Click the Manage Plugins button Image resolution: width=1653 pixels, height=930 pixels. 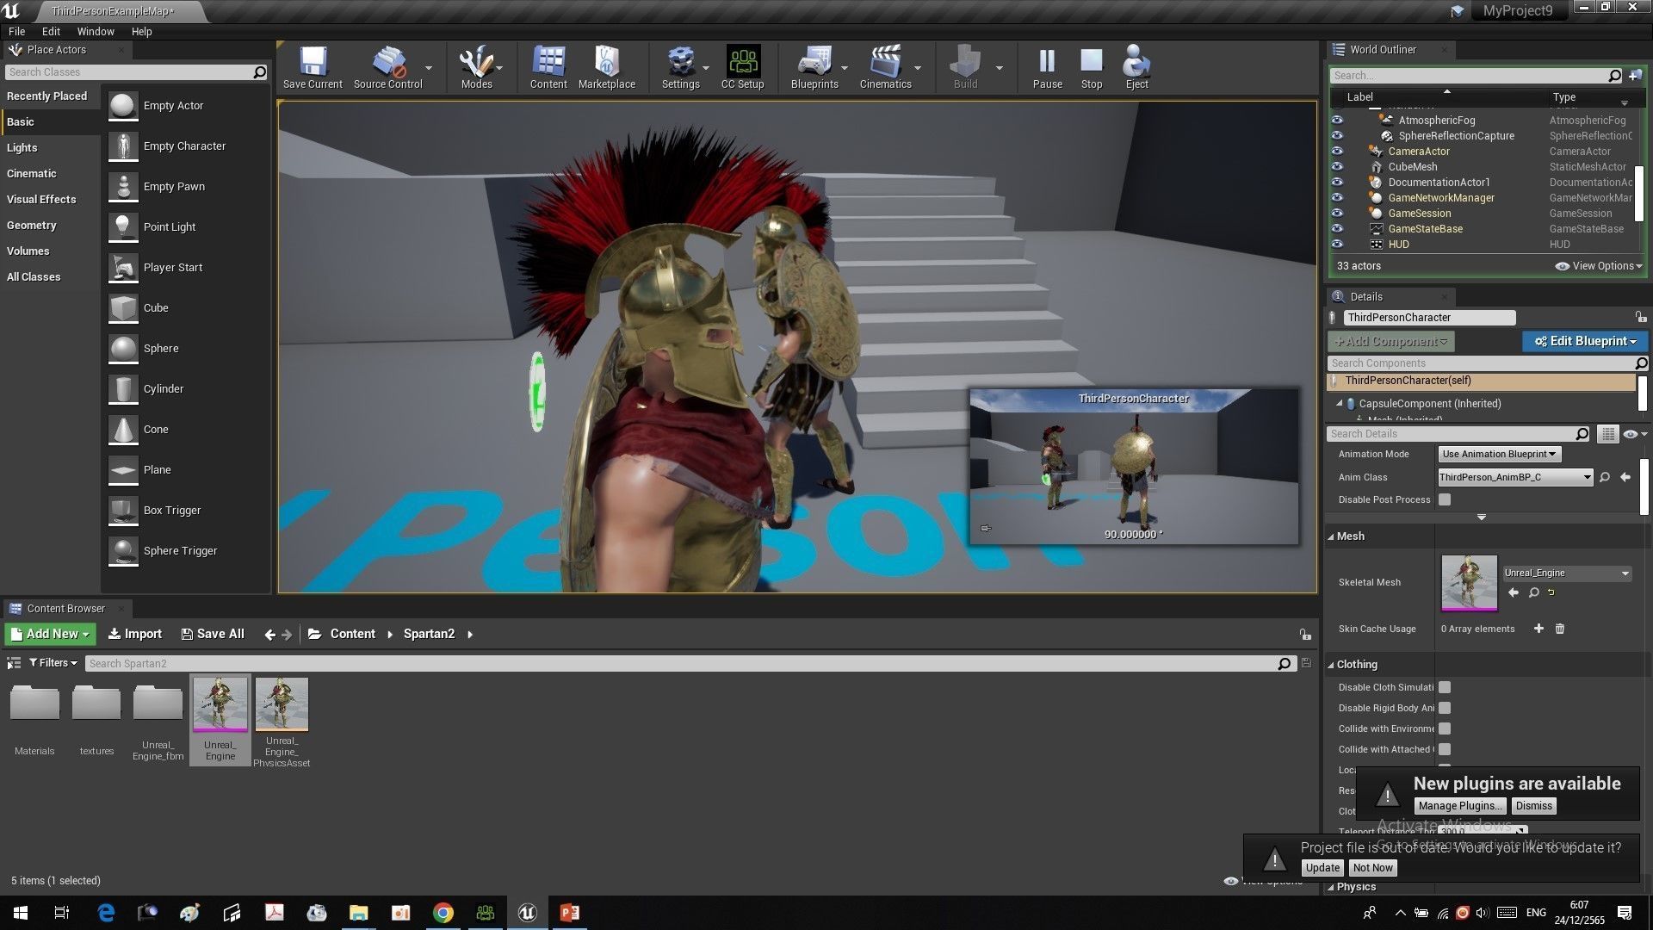point(1459,806)
